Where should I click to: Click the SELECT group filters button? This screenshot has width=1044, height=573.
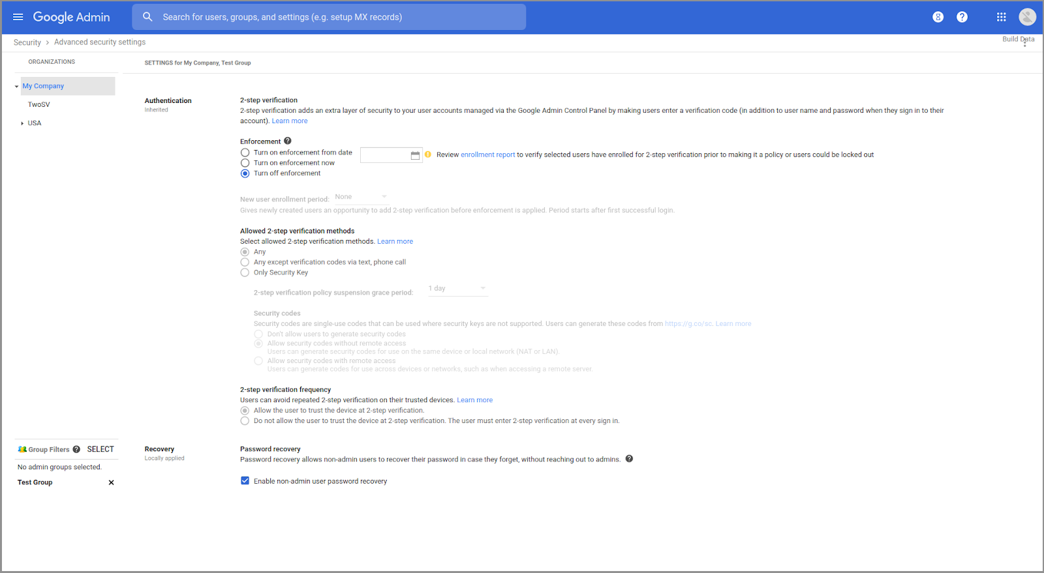point(100,449)
